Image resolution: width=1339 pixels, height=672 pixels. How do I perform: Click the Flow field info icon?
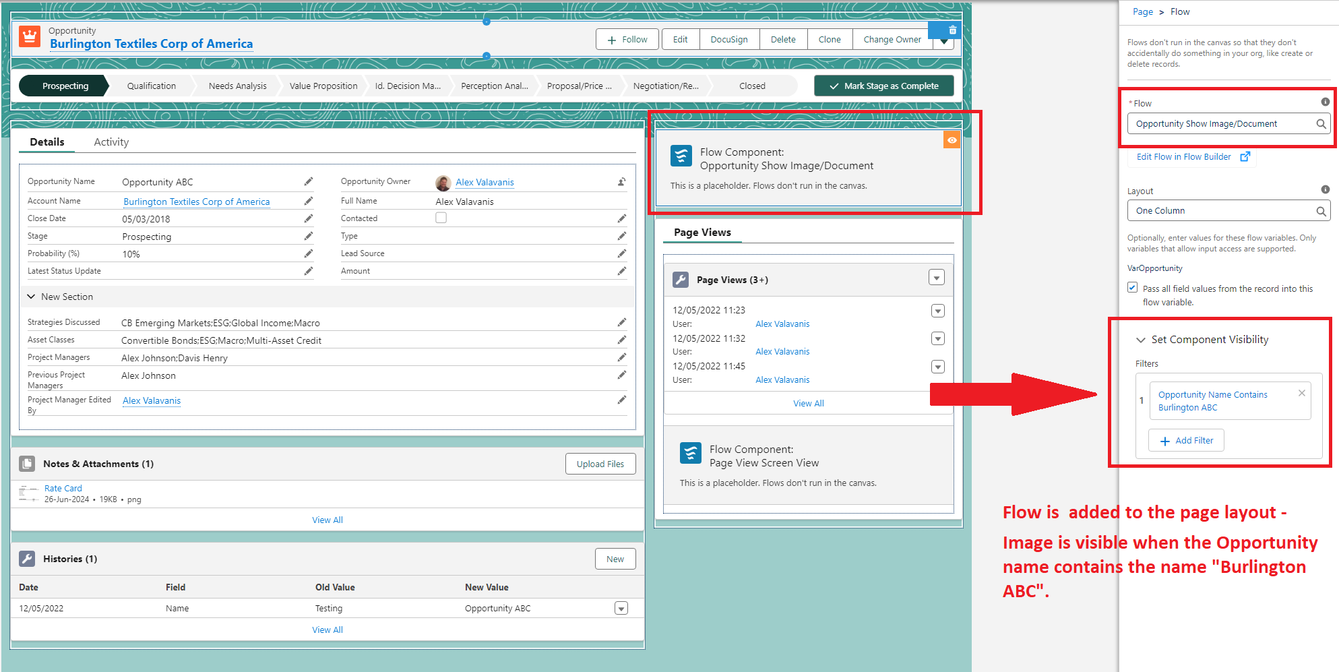coord(1325,102)
